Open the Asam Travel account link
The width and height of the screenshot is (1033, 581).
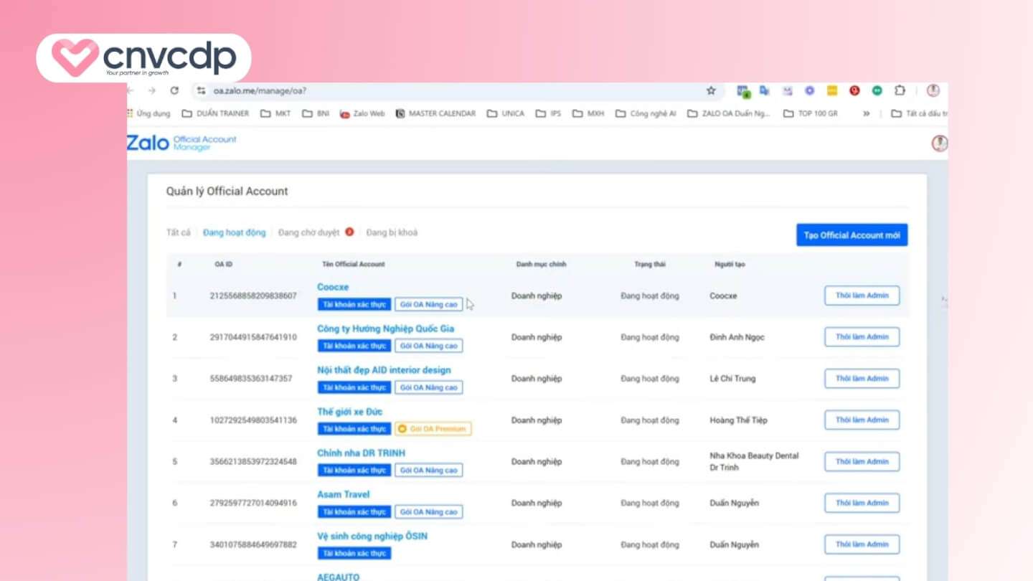pyautogui.click(x=344, y=494)
